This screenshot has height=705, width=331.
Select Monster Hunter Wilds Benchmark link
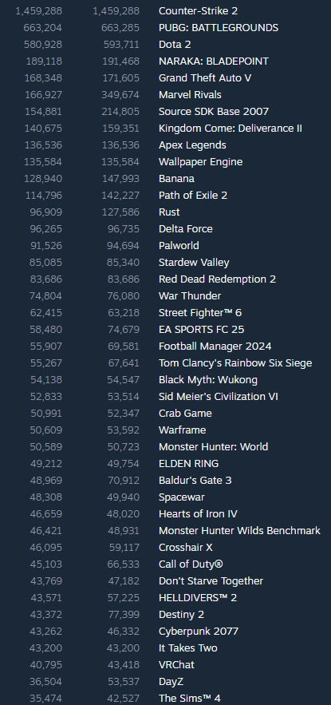[x=239, y=531]
